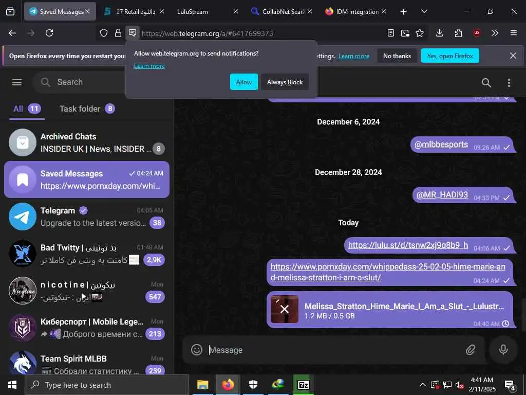Open File Explorer from taskbar
The height and width of the screenshot is (395, 526).
(202, 385)
